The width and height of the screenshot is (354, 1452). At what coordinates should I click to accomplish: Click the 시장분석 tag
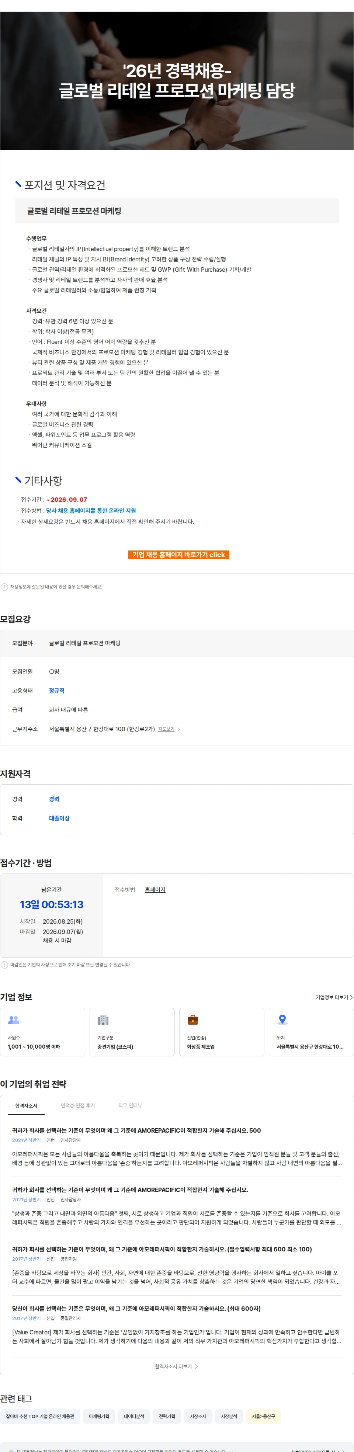pyautogui.click(x=229, y=1416)
